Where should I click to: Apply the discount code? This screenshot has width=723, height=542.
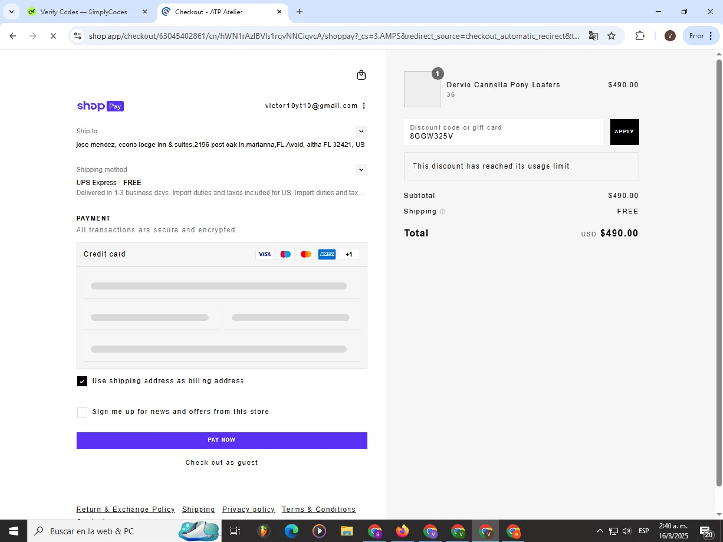[624, 132]
